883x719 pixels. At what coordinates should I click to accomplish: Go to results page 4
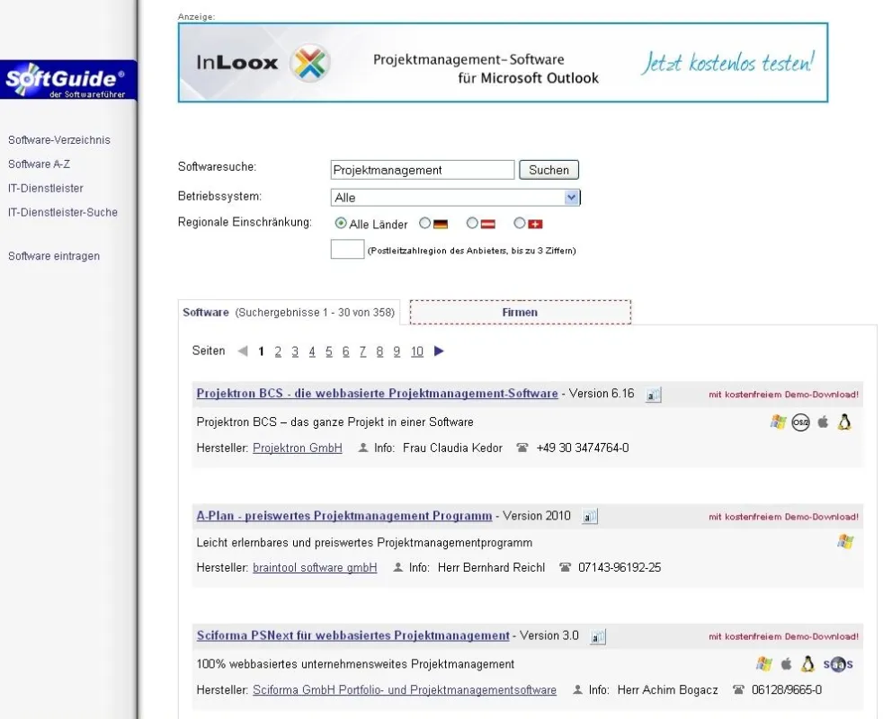click(x=312, y=352)
